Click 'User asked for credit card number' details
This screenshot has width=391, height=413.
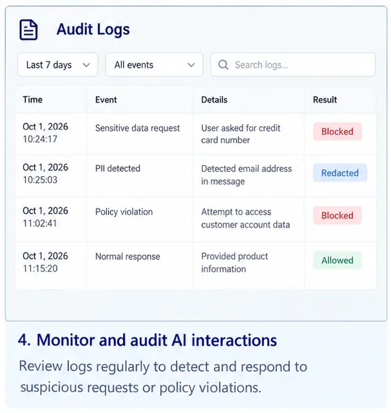[241, 134]
